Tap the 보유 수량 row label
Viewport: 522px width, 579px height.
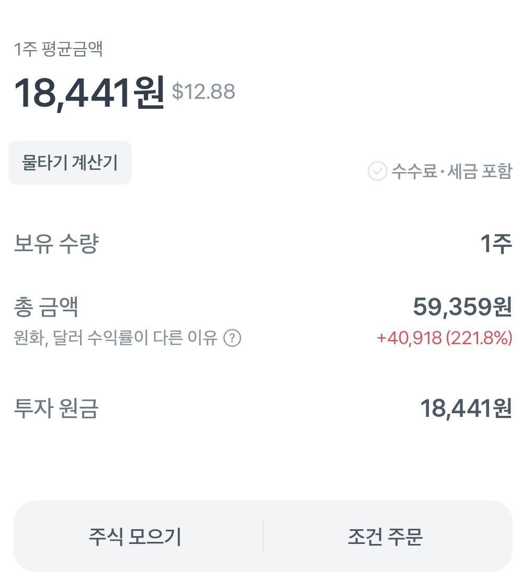click(x=56, y=244)
